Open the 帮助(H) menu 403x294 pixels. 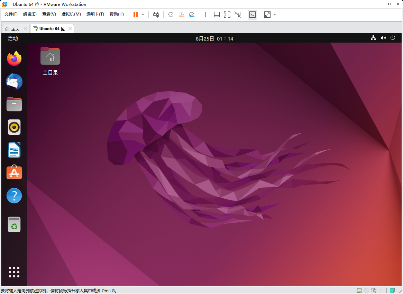click(x=117, y=15)
